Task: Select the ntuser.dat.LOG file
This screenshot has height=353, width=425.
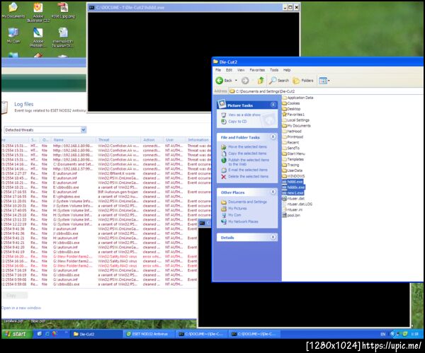Action: 297,204
